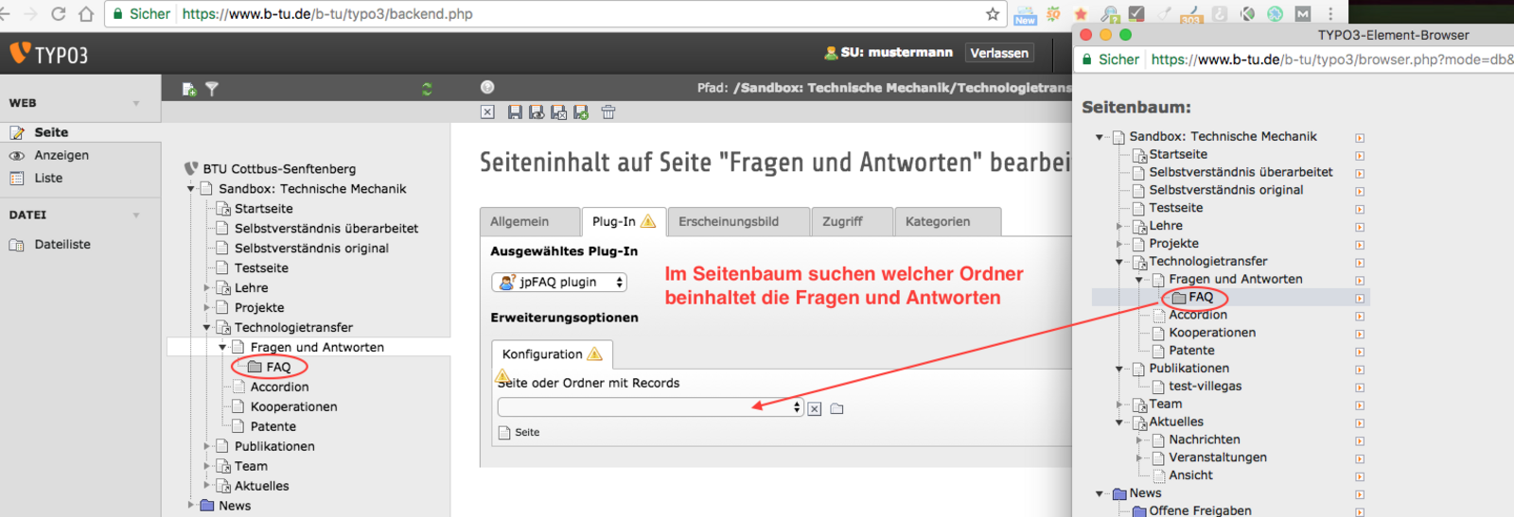Screen dimensions: 1514x517
Task: Refresh the page tree
Action: (427, 89)
